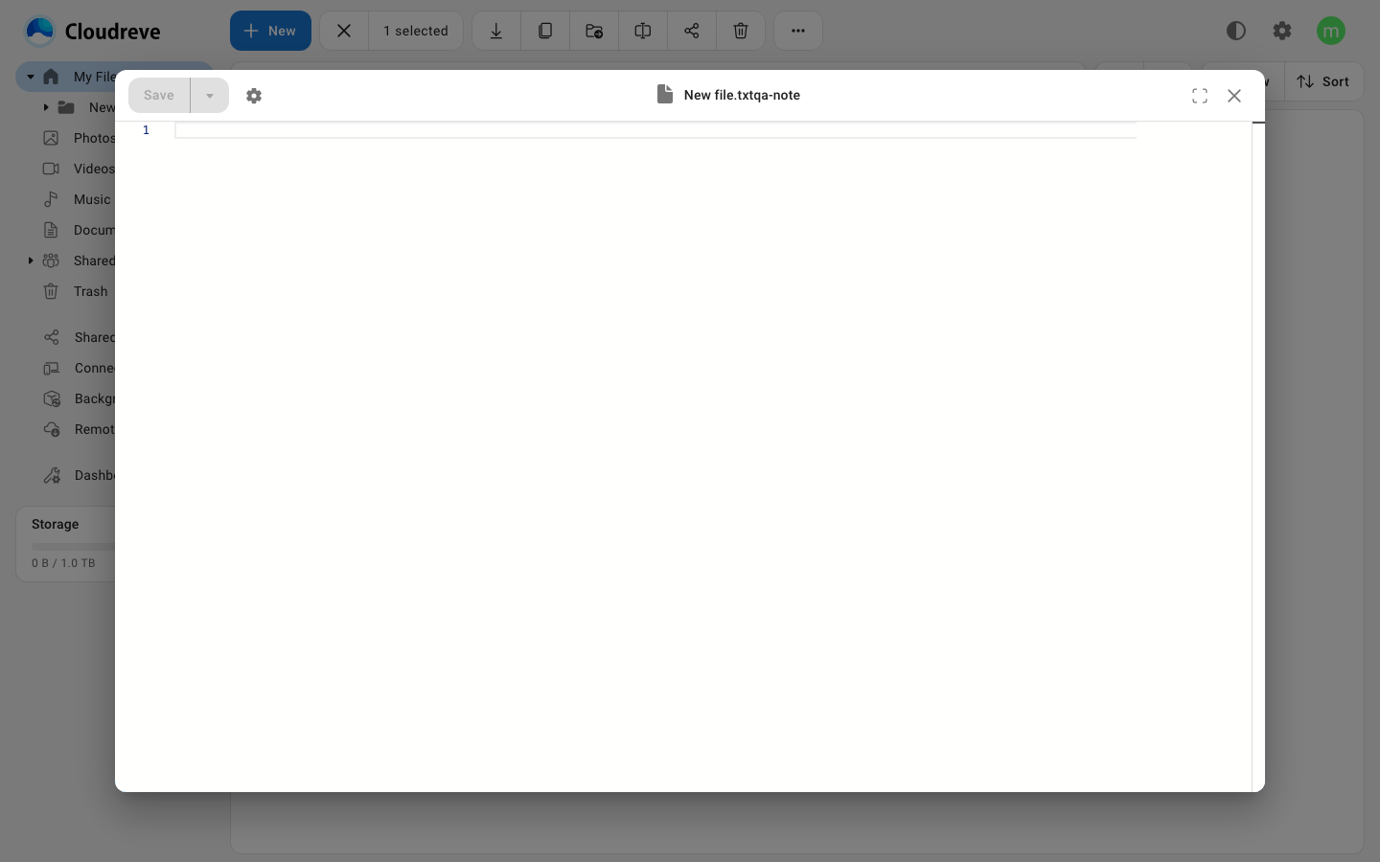Screen dimensions: 1380x862
Task: Share the selected file
Action: tap(692, 31)
